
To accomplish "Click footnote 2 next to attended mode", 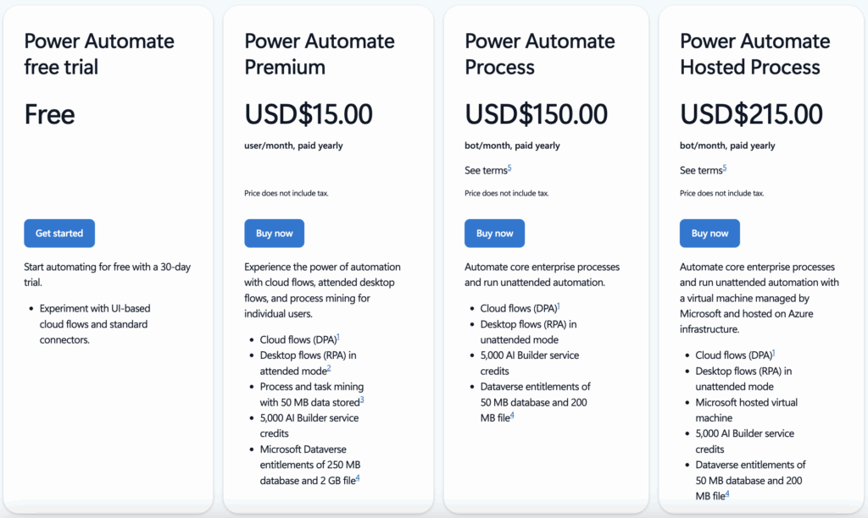I will [x=329, y=369].
